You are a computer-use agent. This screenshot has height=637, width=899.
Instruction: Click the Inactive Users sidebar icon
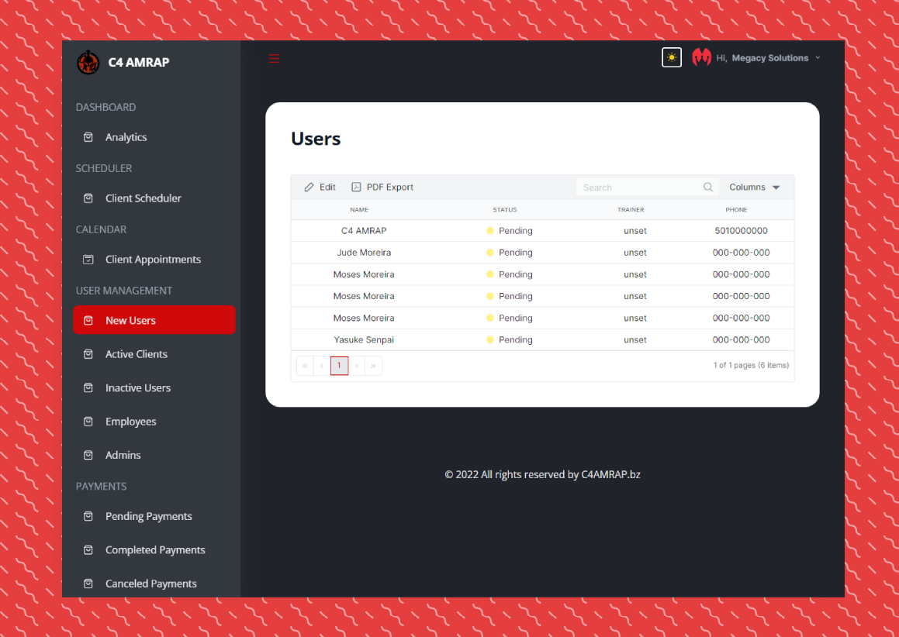click(x=88, y=387)
